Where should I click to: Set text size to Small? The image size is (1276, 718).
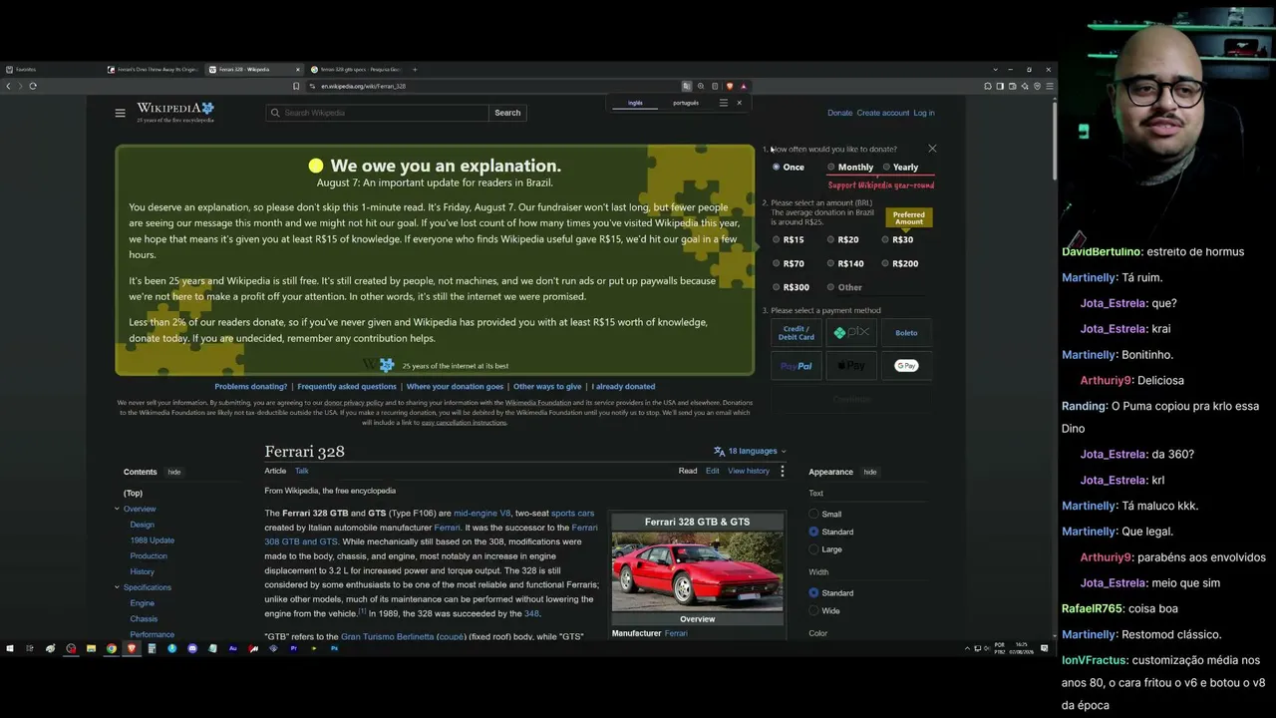[813, 515]
